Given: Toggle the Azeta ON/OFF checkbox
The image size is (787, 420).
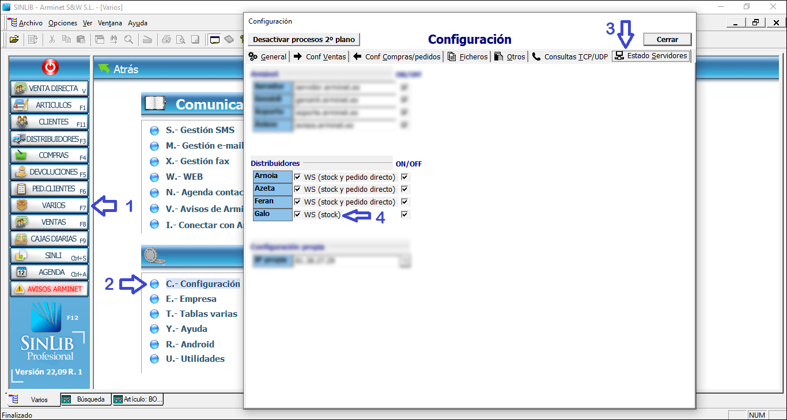Looking at the screenshot, I should click(x=405, y=189).
